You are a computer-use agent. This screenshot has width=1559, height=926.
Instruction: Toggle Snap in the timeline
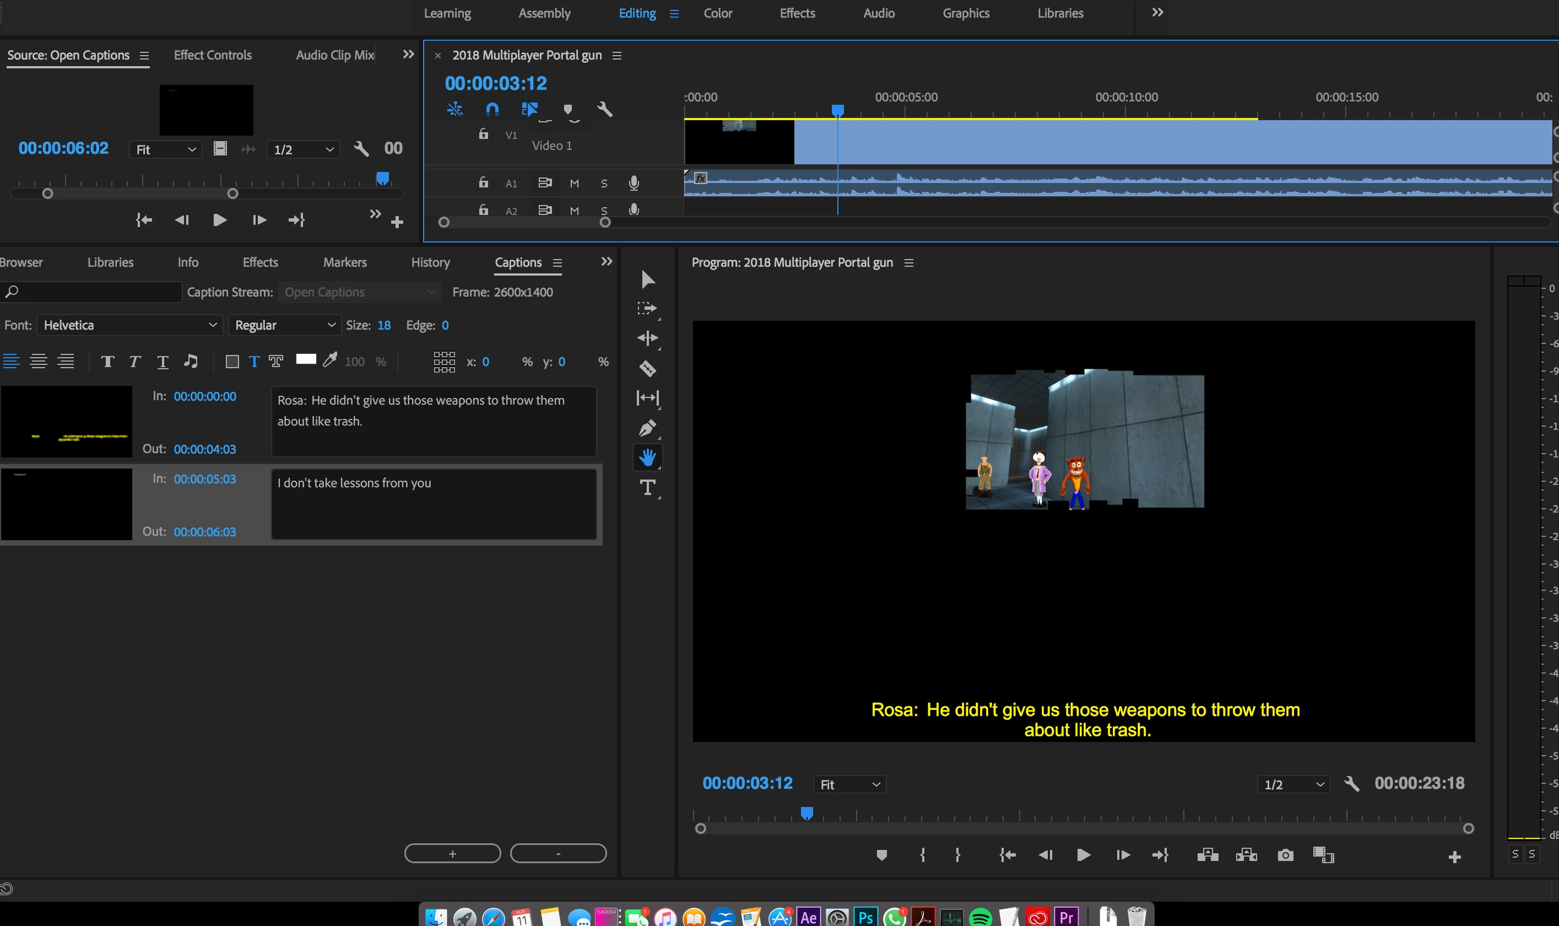pos(492,110)
